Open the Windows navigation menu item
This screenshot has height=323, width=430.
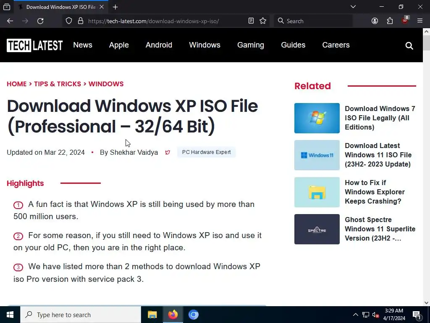(205, 45)
